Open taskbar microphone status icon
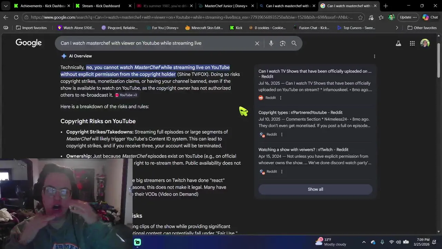 pyautogui.click(x=382, y=242)
